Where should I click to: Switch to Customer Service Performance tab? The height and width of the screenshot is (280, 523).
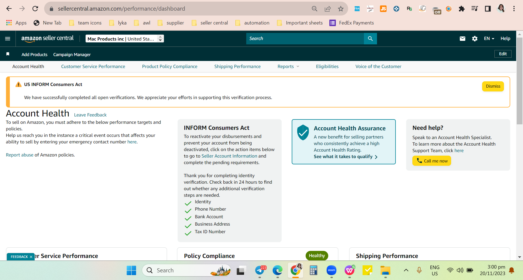click(93, 66)
